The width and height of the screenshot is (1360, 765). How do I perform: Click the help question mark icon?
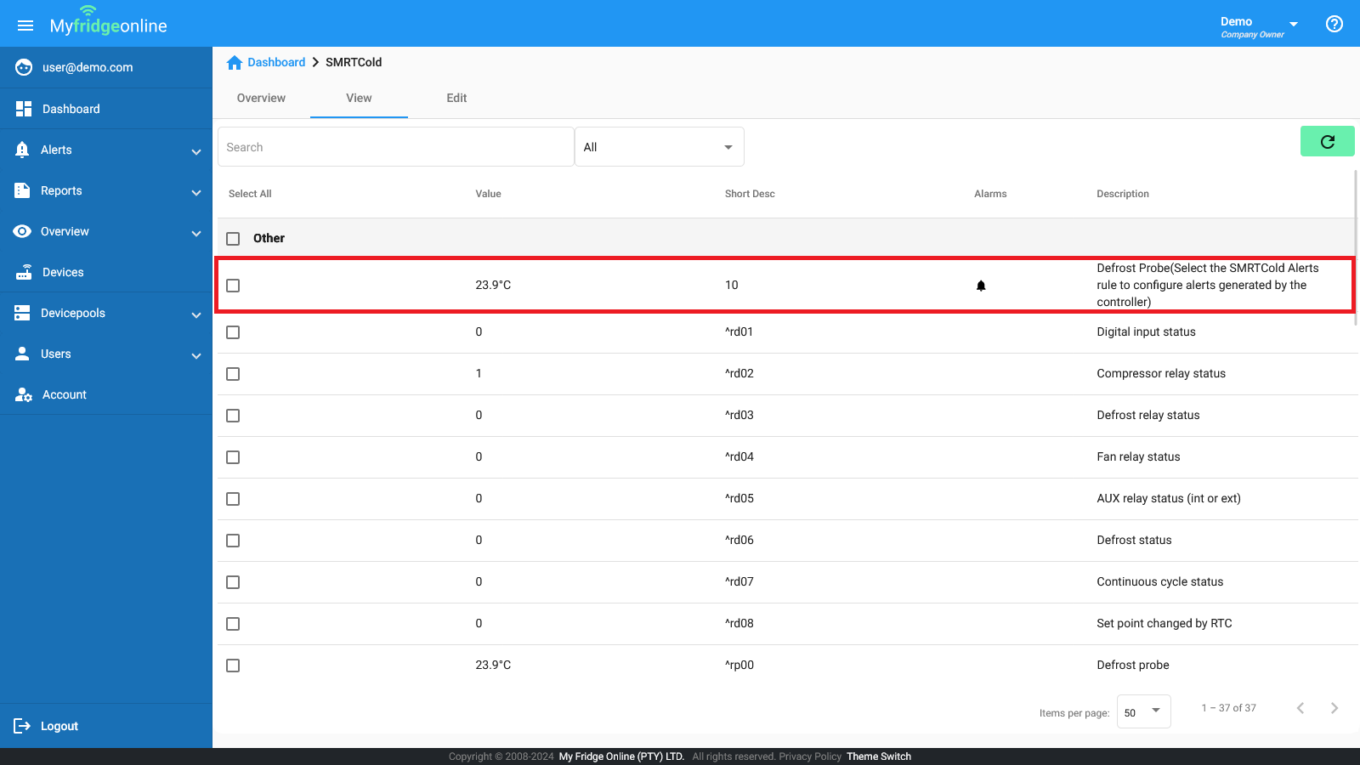1334,24
